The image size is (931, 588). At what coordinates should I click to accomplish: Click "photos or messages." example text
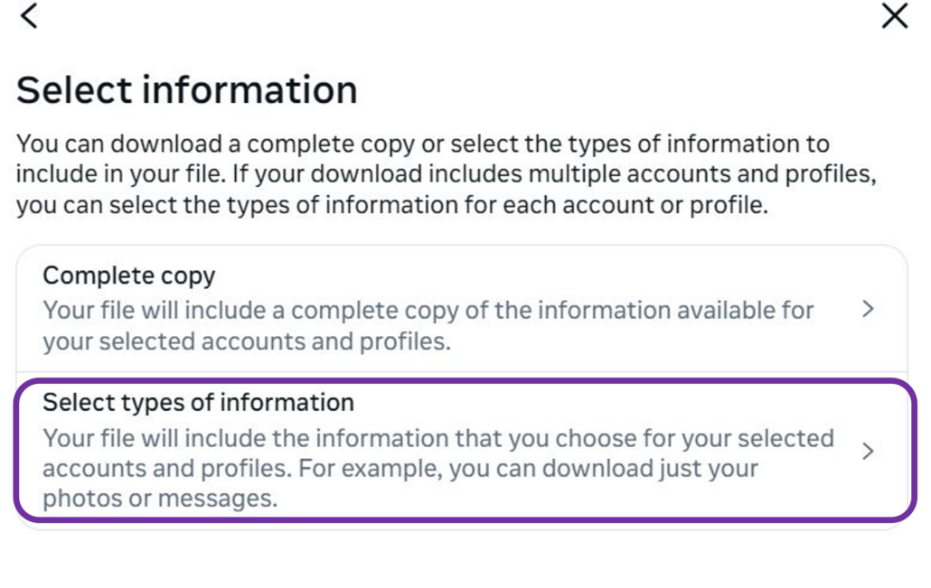160,498
